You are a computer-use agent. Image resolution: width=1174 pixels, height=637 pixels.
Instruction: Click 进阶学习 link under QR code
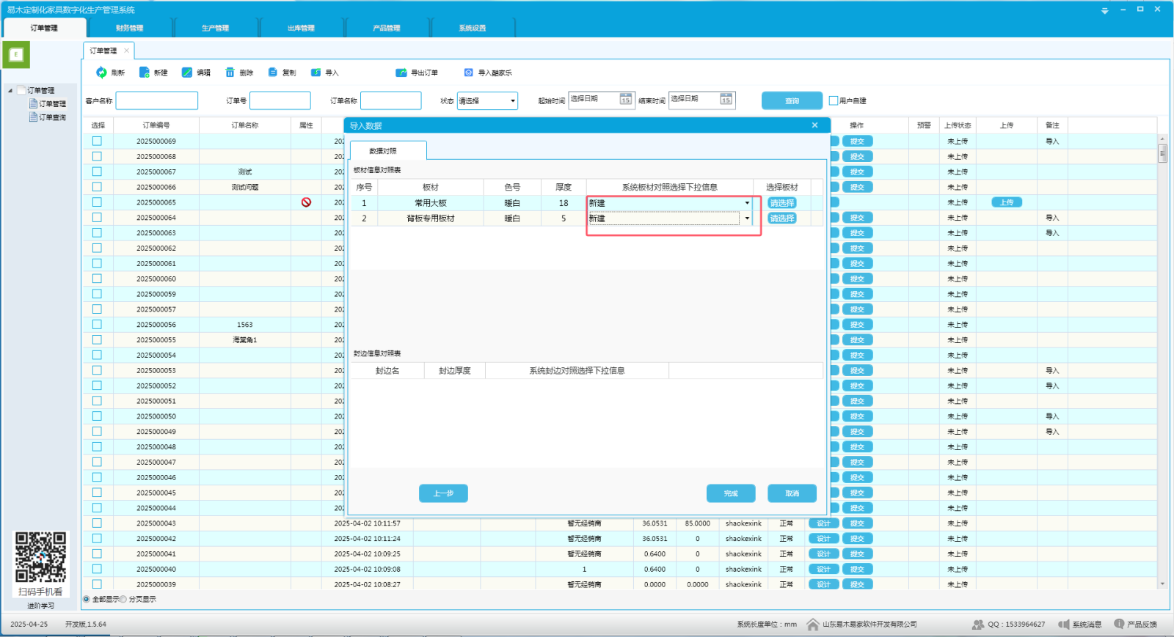click(41, 605)
